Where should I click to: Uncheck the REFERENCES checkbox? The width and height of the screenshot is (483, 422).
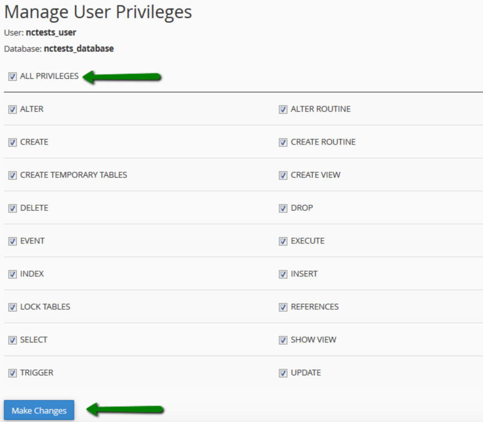tap(283, 307)
